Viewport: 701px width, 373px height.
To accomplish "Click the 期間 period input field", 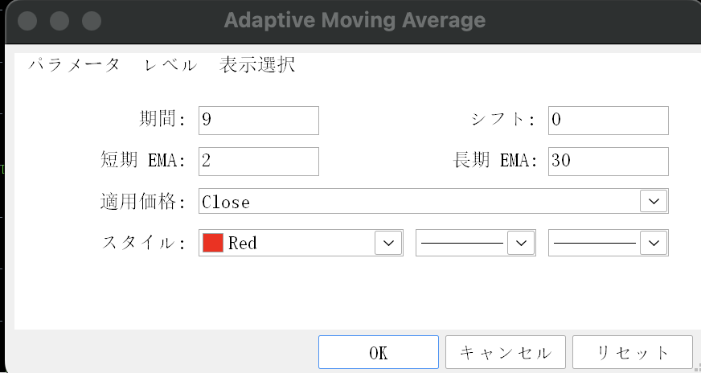I will (258, 121).
